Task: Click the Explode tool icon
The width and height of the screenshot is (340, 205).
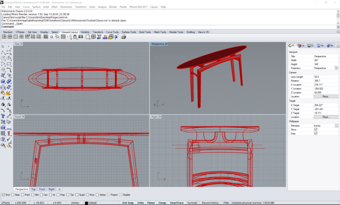Action: coord(9,93)
